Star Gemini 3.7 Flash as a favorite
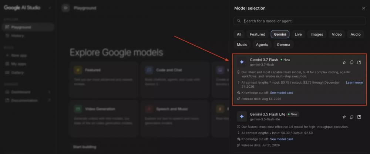Image resolution: width=370 pixels, height=154 pixels. 344,62
